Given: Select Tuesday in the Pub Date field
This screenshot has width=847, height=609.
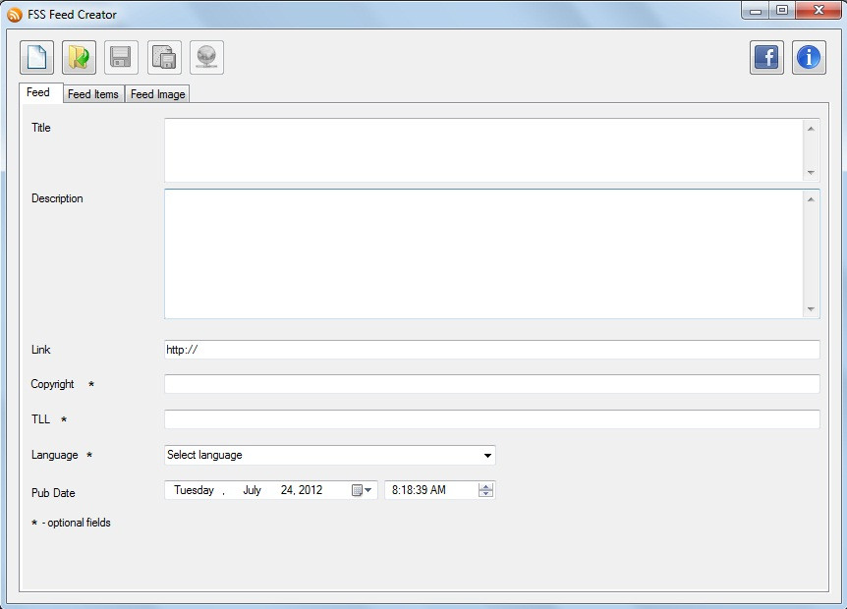Looking at the screenshot, I should 194,490.
